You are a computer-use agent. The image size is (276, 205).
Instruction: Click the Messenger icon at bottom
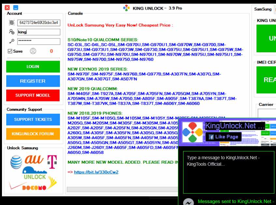pos(188,202)
